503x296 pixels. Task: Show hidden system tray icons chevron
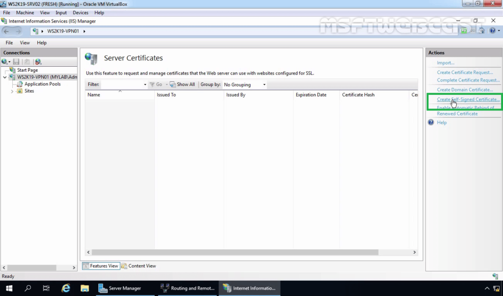point(487,288)
